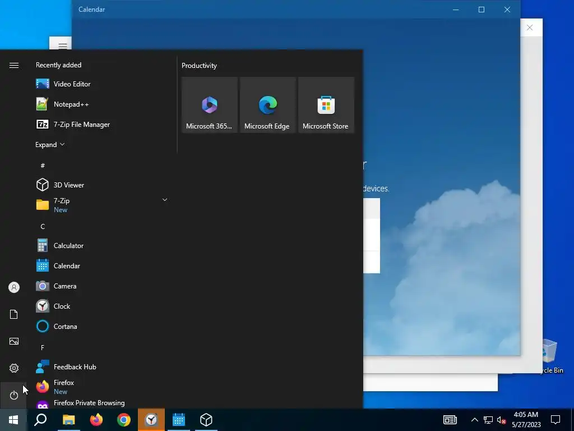Open the 3D Viewer app entry

point(102,185)
